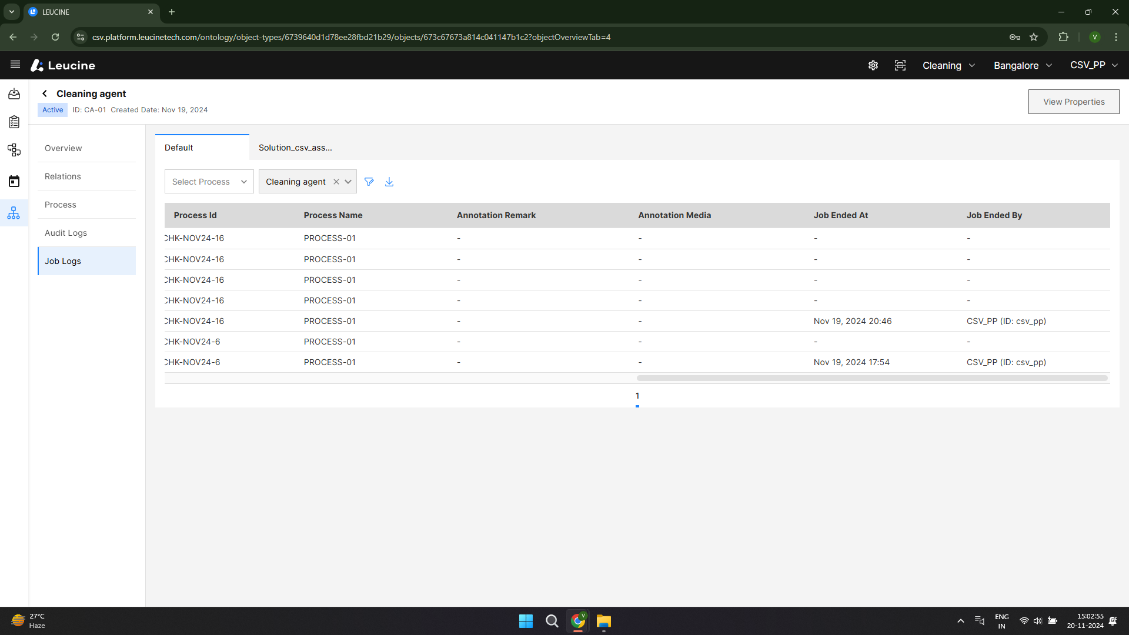Open the Overview section
The image size is (1129, 635).
click(86, 148)
